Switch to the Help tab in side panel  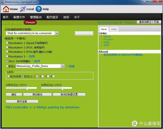(114, 29)
